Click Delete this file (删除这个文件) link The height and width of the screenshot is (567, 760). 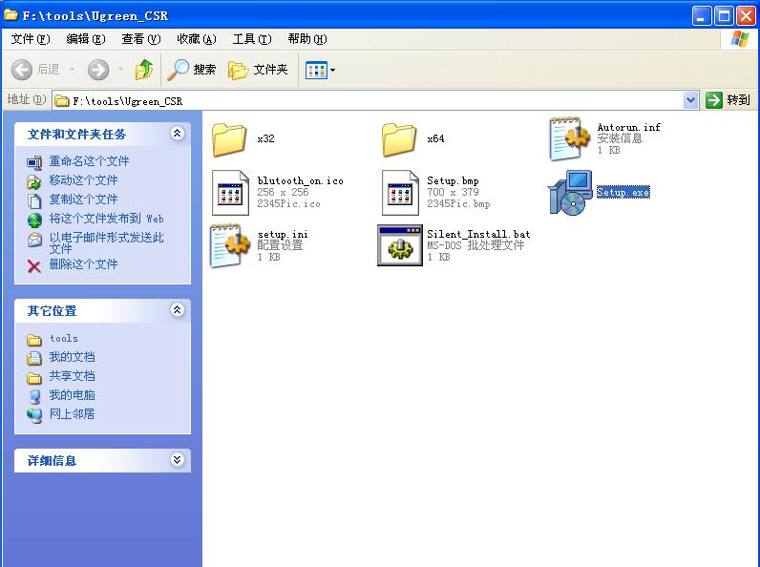(83, 264)
